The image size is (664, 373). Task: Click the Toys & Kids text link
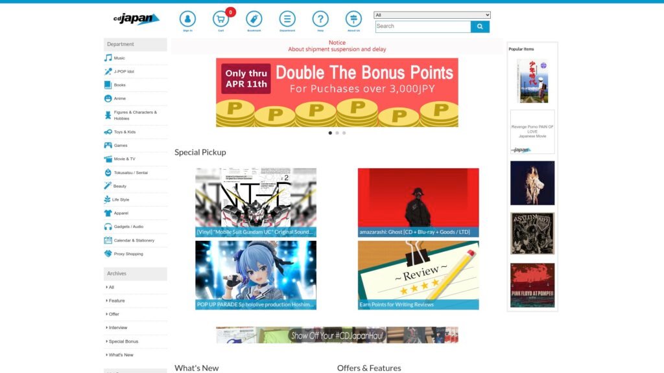coord(125,132)
